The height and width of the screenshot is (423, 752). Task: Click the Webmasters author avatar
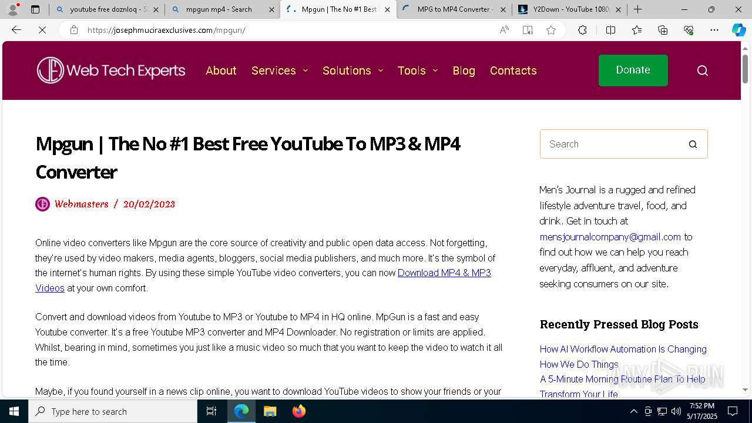(x=42, y=204)
